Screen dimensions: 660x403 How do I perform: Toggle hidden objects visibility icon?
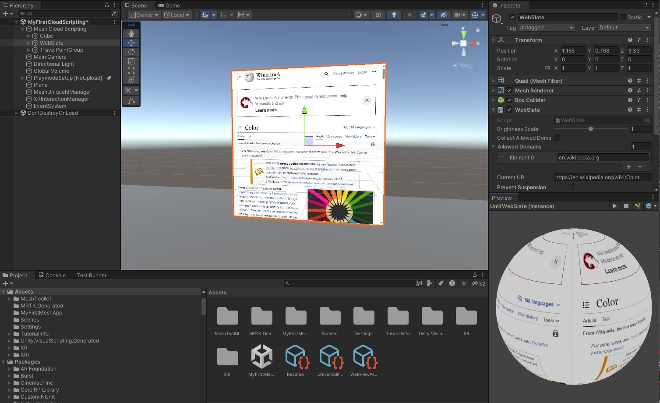(x=444, y=15)
